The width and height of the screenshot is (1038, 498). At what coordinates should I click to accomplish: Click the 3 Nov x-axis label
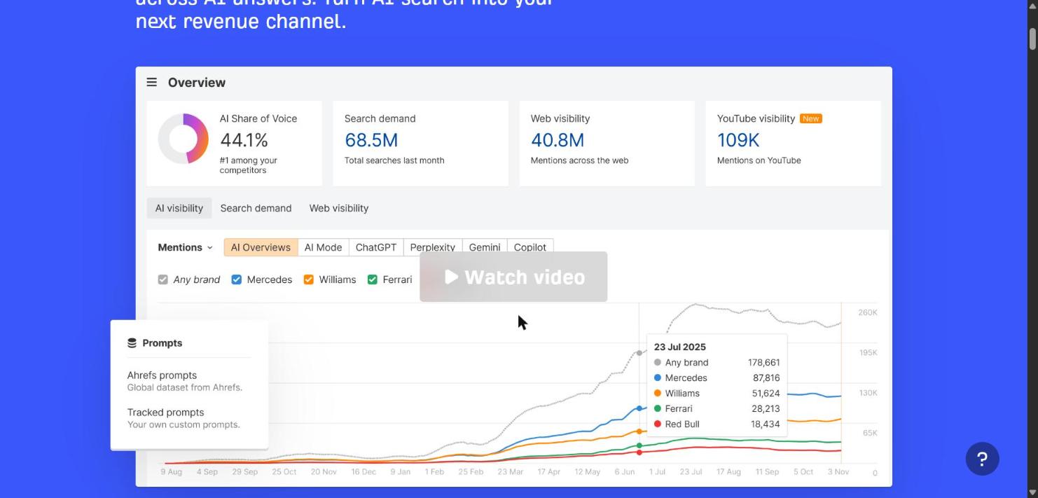point(838,472)
